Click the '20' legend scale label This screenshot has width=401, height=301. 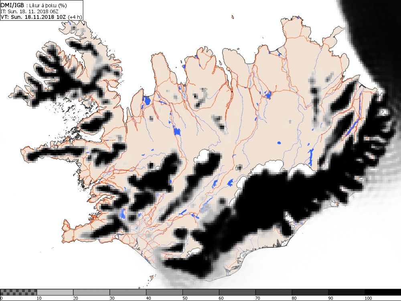[x=75, y=298]
